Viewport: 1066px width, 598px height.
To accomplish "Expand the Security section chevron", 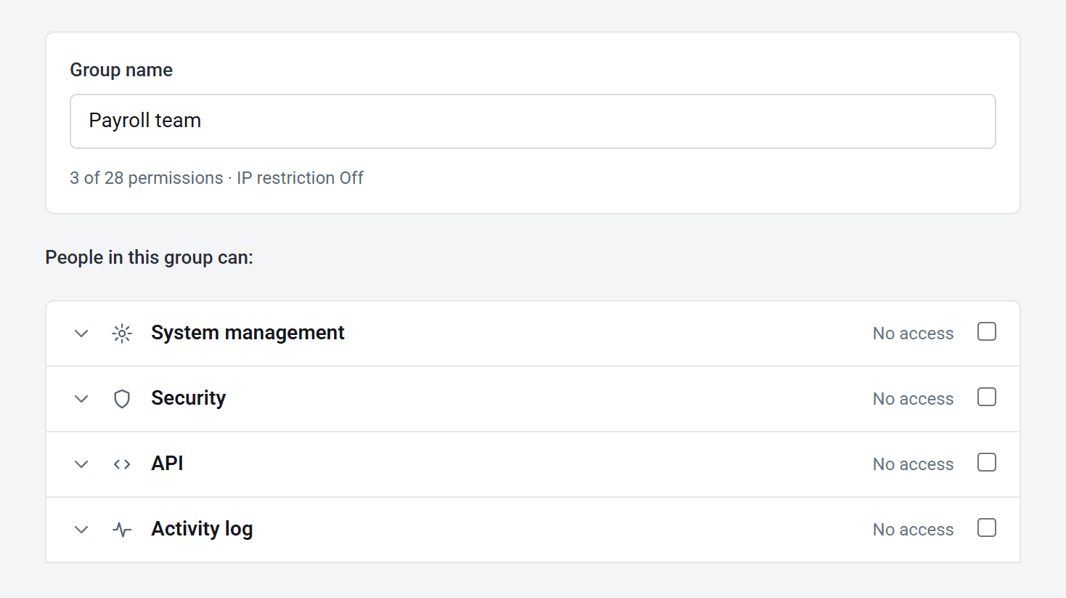I will click(81, 399).
